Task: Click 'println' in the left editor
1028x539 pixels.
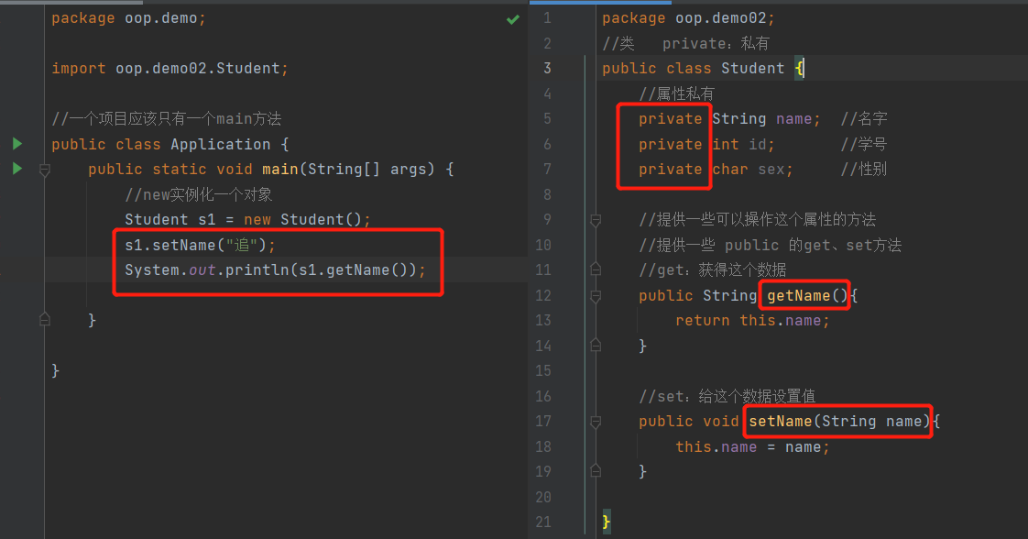Action: pos(257,270)
